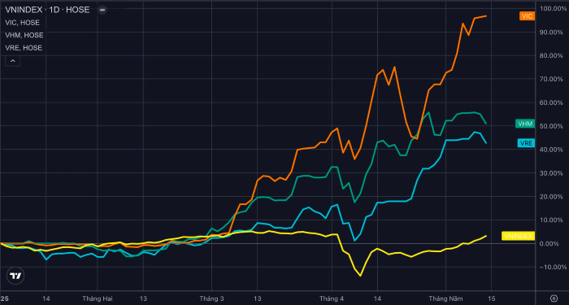
Task: Click the blue VRE price label
Action: [526, 143]
